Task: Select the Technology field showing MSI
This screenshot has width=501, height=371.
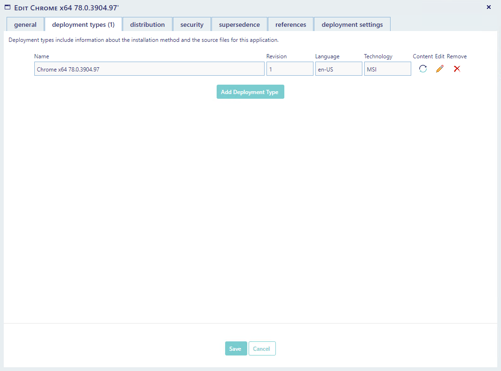Action: pos(387,69)
